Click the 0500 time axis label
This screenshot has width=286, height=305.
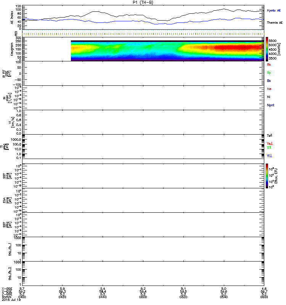[143, 297]
